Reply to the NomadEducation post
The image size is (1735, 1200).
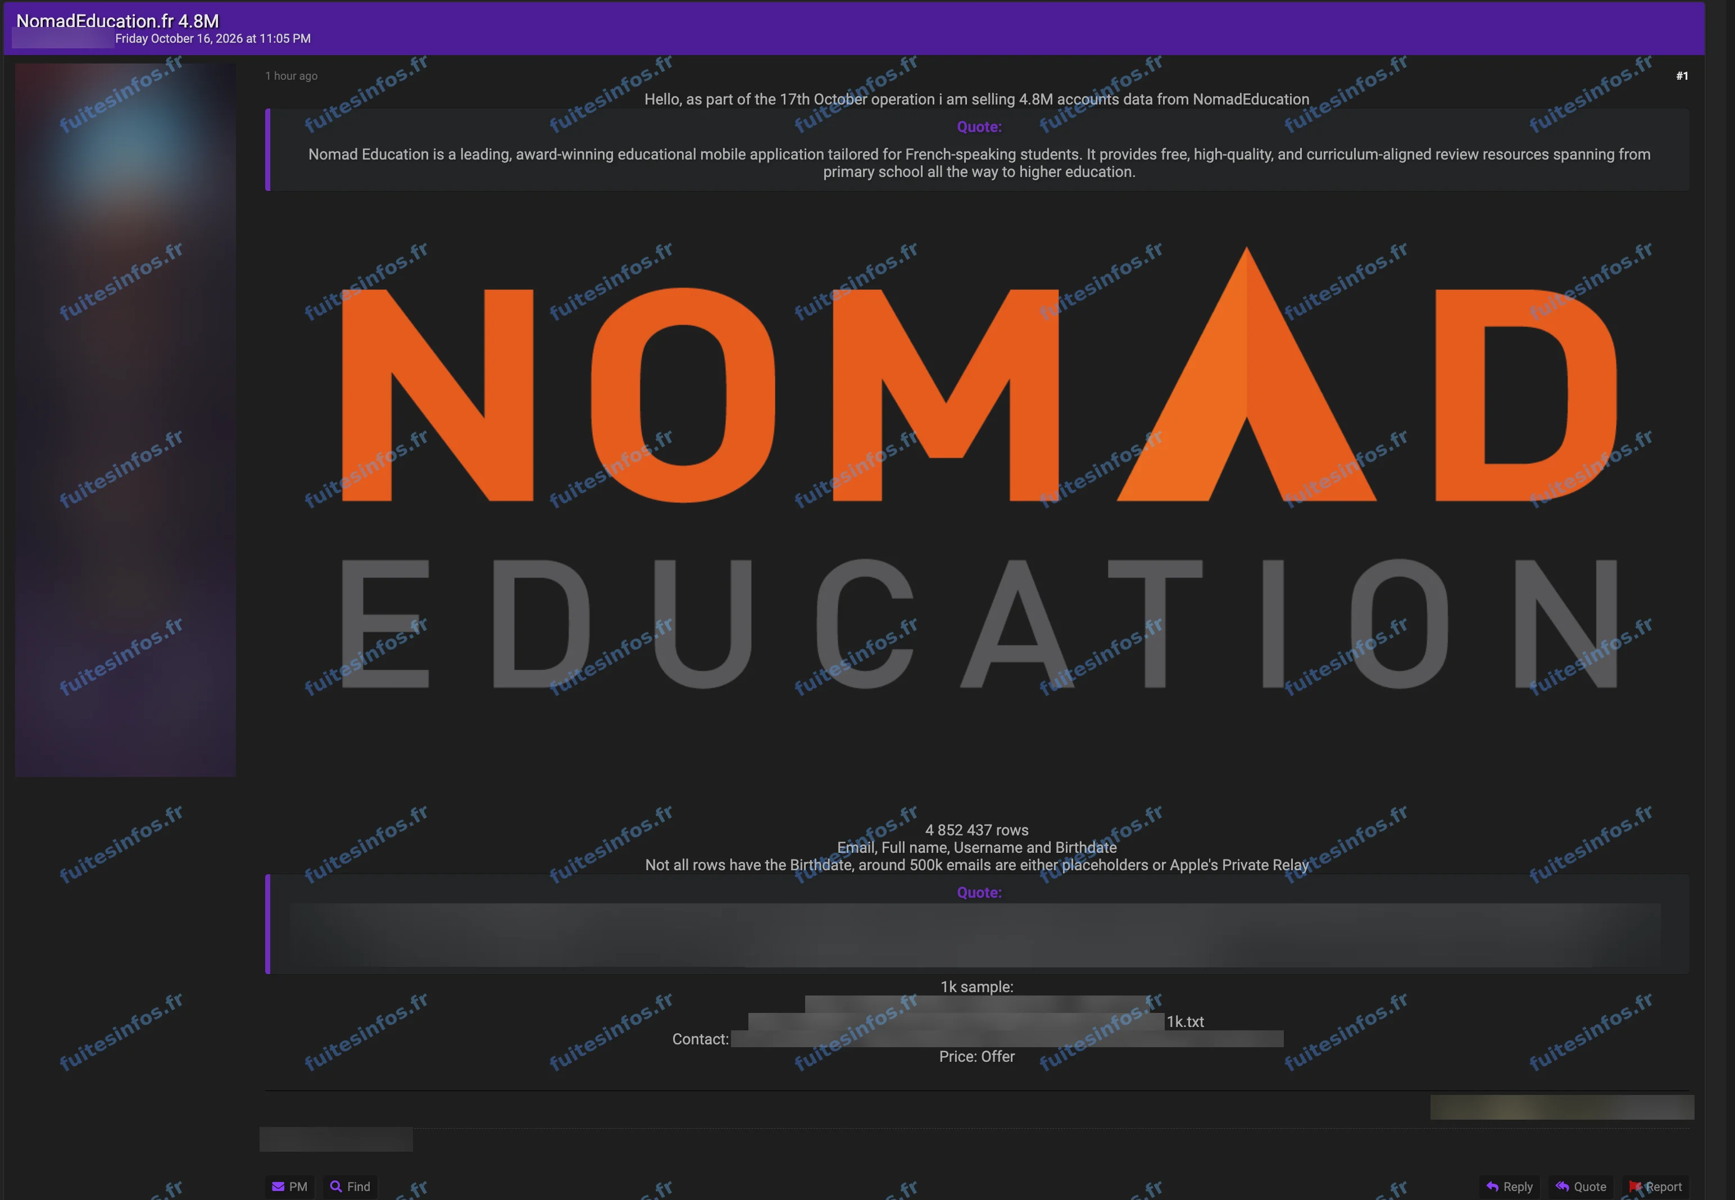coord(1510,1186)
